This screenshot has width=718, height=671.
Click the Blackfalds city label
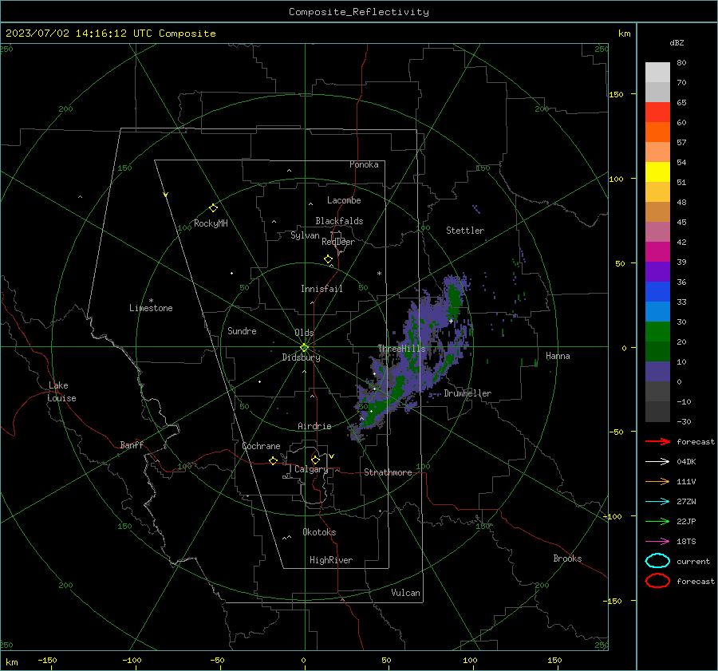click(339, 221)
